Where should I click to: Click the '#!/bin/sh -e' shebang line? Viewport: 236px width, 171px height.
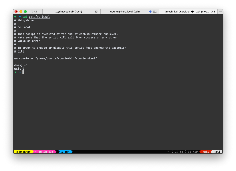(x=24, y=20)
